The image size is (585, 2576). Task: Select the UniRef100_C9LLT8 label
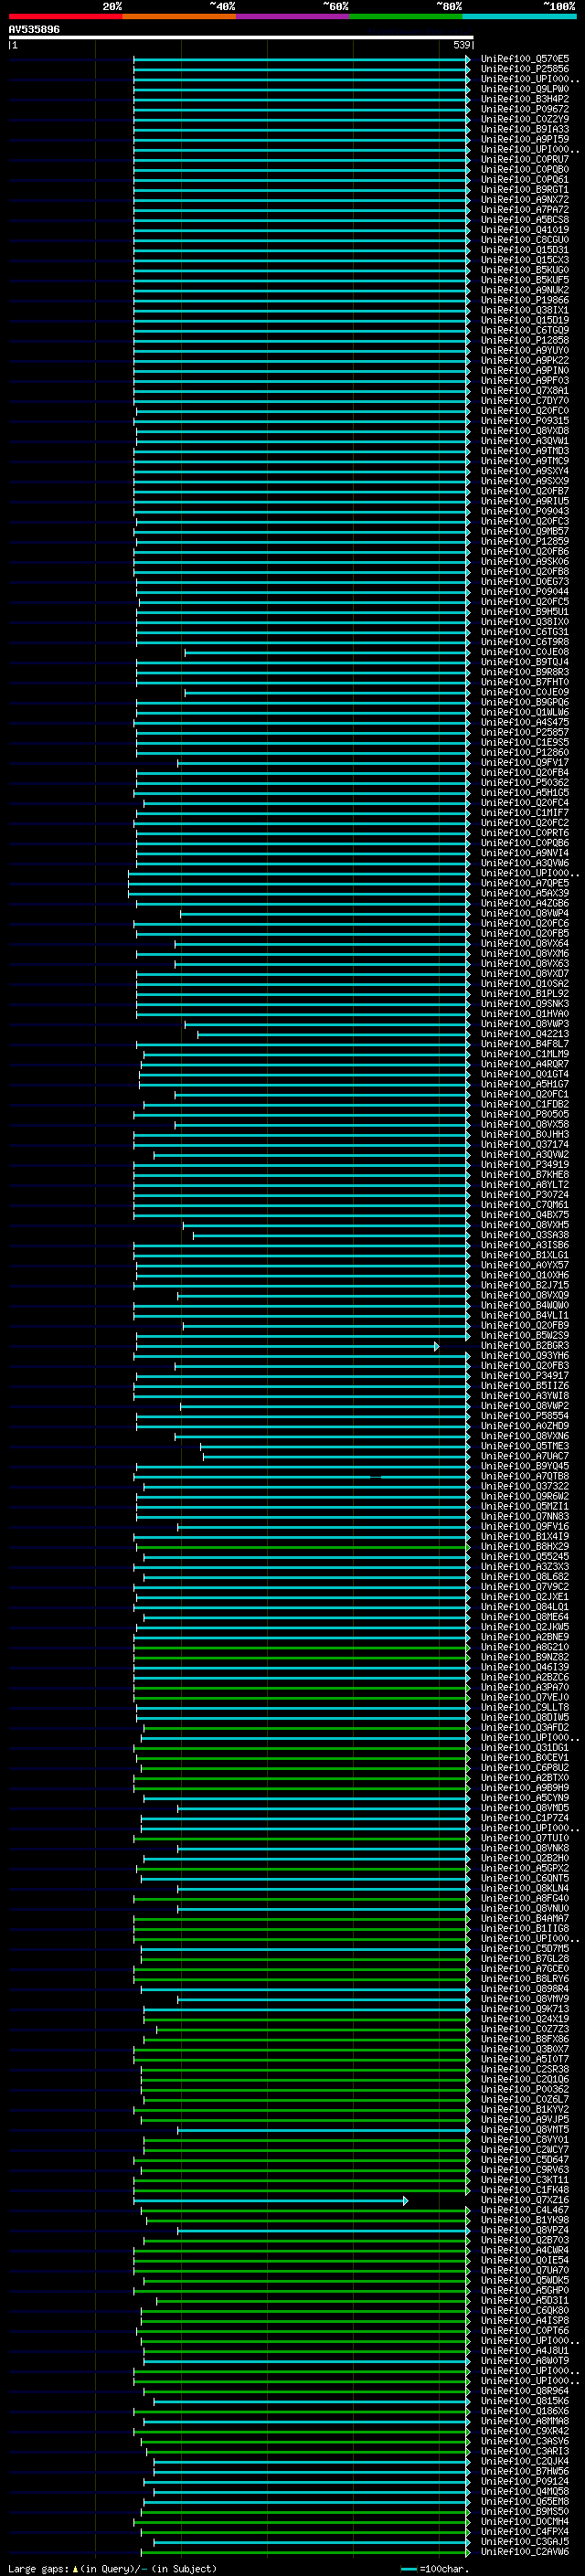tap(525, 1707)
